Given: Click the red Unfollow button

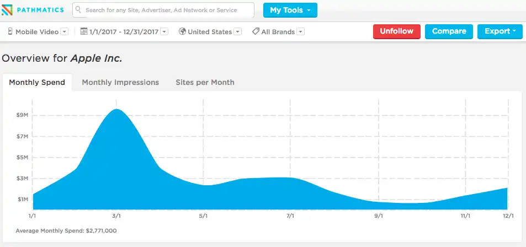Looking at the screenshot, I should [396, 31].
